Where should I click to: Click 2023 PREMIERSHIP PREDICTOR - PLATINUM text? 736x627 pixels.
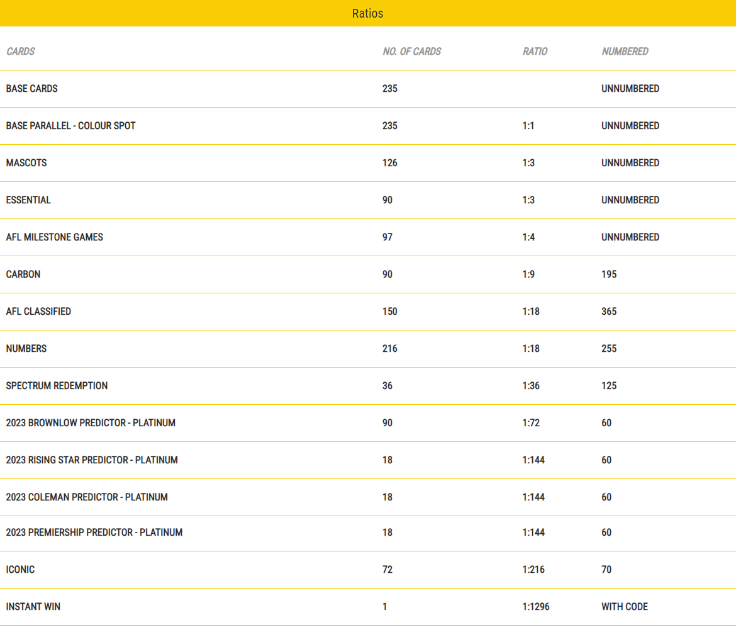point(94,533)
